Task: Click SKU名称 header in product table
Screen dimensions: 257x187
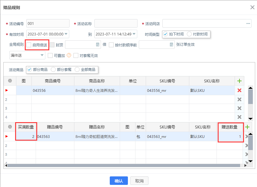Action: (x=212, y=81)
